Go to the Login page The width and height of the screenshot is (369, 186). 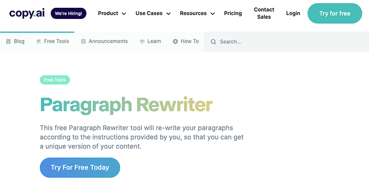point(293,13)
